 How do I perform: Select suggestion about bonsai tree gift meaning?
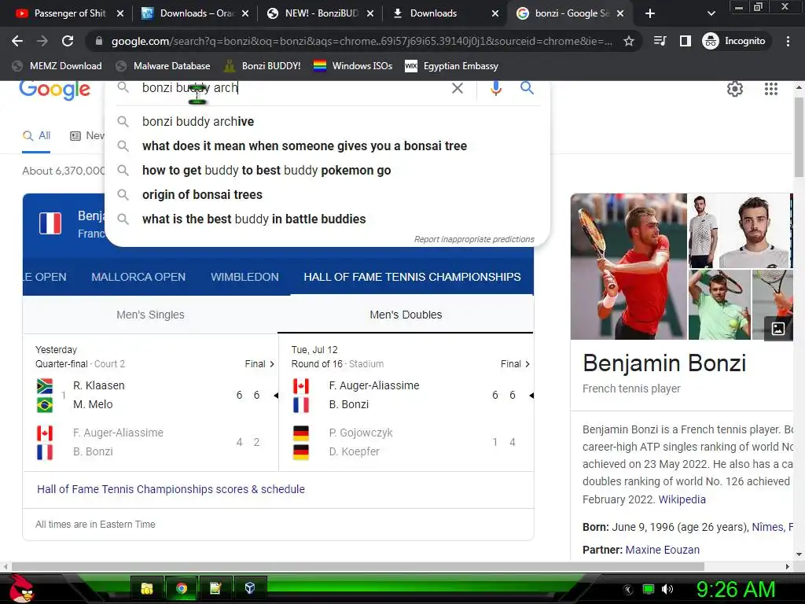click(328, 145)
